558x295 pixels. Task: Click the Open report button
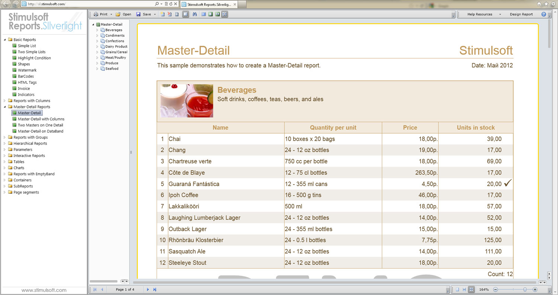[124, 14]
